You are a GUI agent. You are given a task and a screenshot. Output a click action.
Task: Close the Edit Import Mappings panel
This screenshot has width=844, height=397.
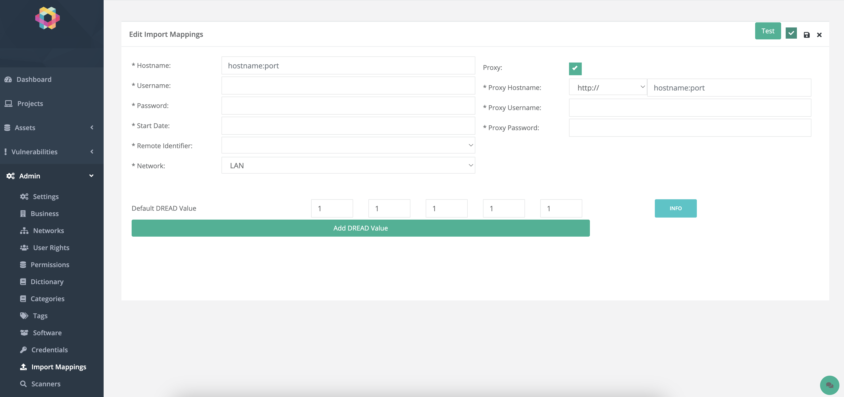819,35
